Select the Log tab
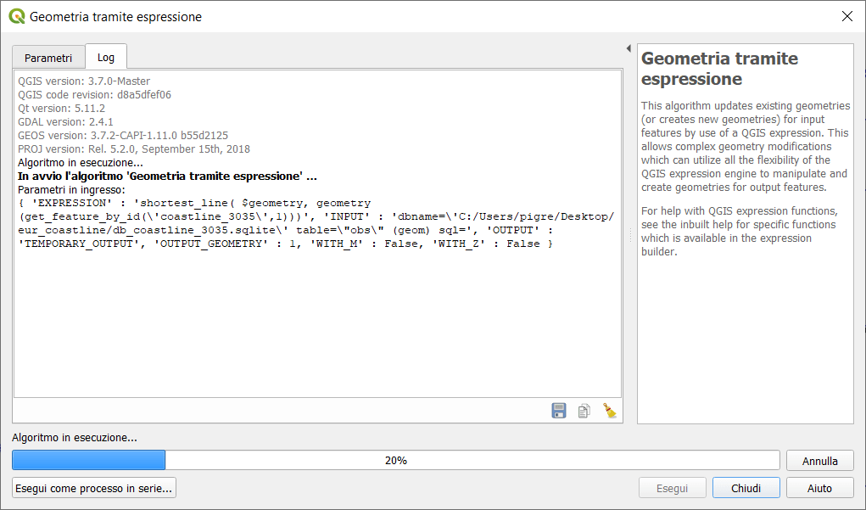The width and height of the screenshot is (866, 510). pos(106,57)
